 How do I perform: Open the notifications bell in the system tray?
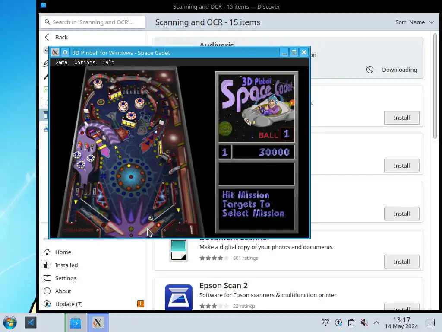[325, 322]
